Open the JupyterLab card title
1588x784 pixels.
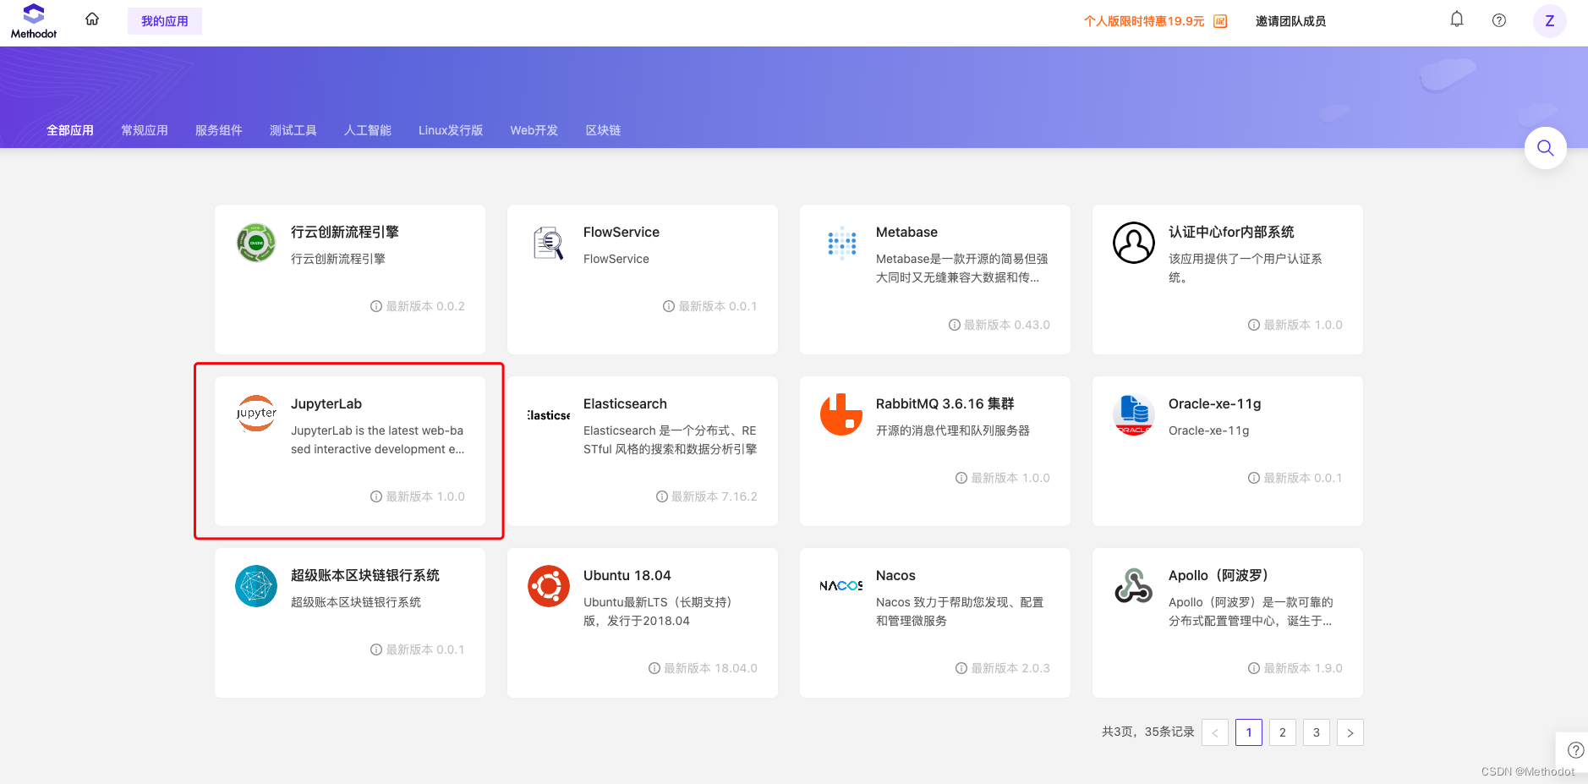pos(326,403)
